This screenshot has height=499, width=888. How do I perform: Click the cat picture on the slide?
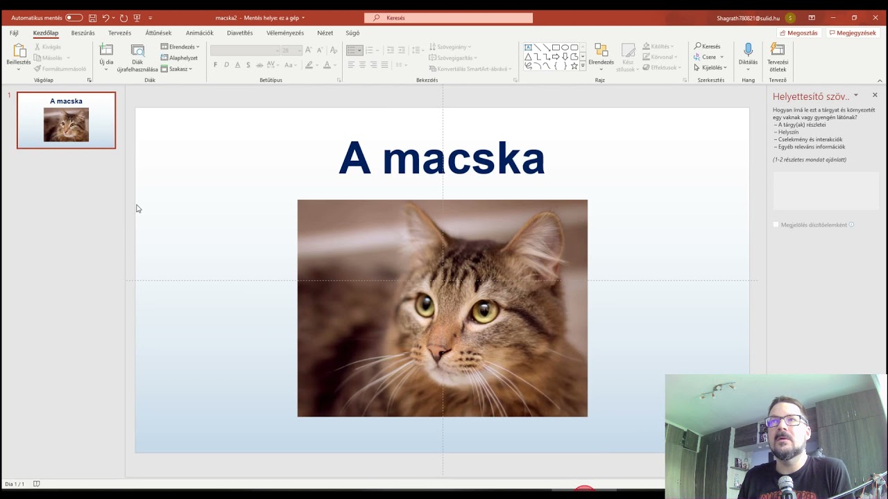coord(443,308)
